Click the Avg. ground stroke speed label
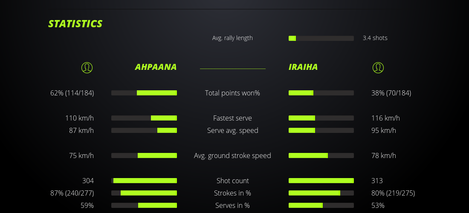The height and width of the screenshot is (213, 469). point(232,155)
